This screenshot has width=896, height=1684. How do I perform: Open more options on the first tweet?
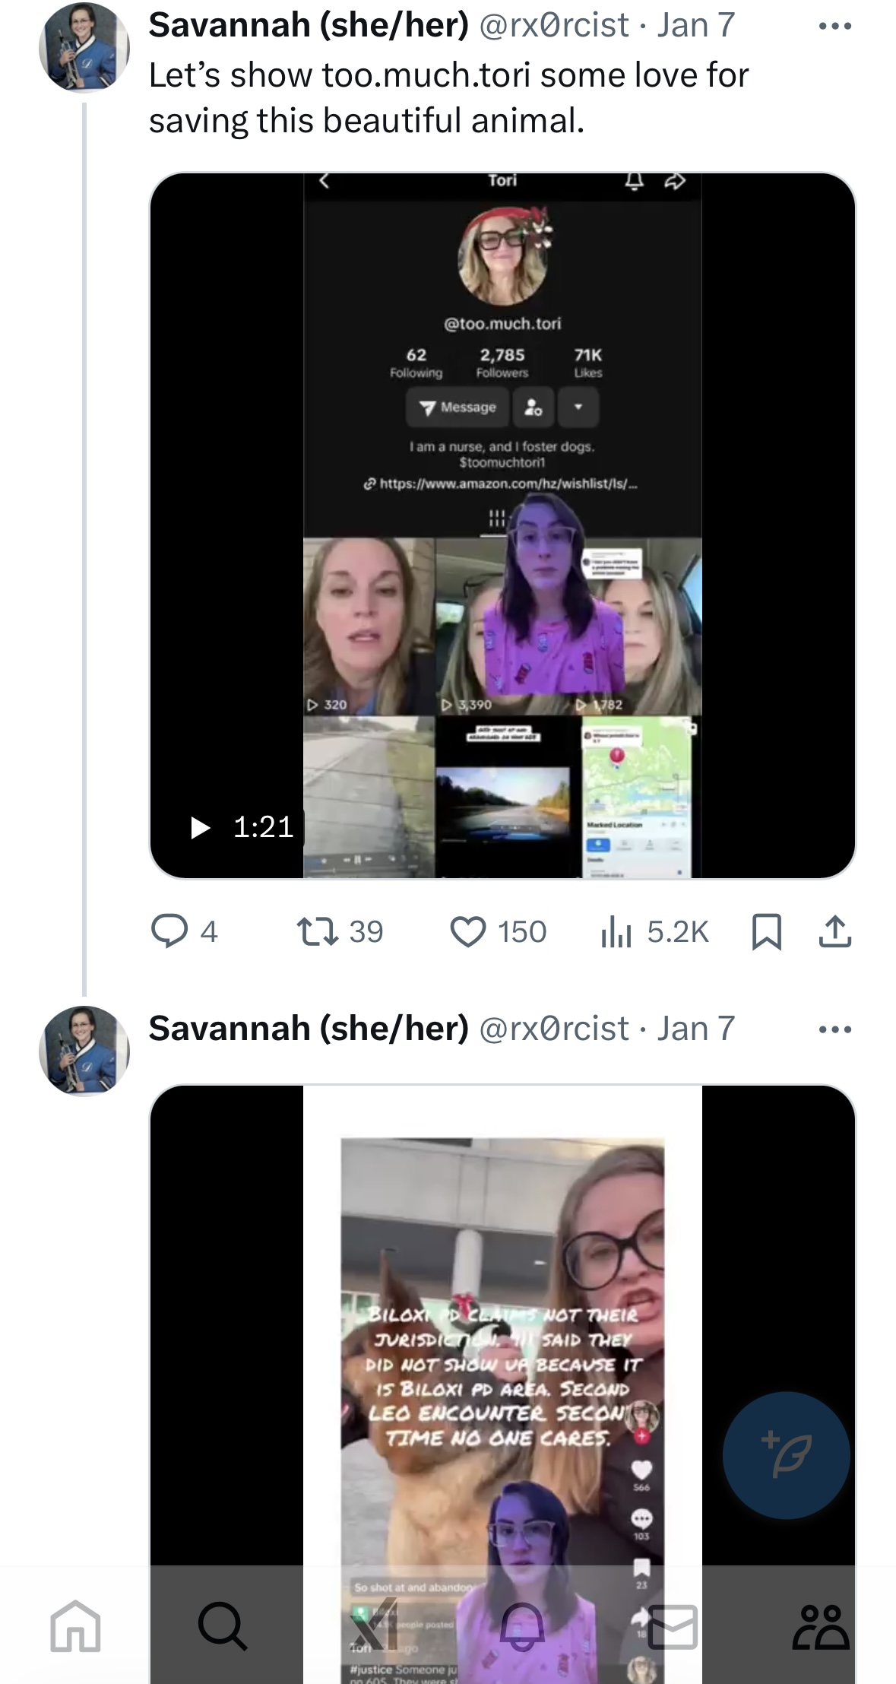(x=834, y=27)
